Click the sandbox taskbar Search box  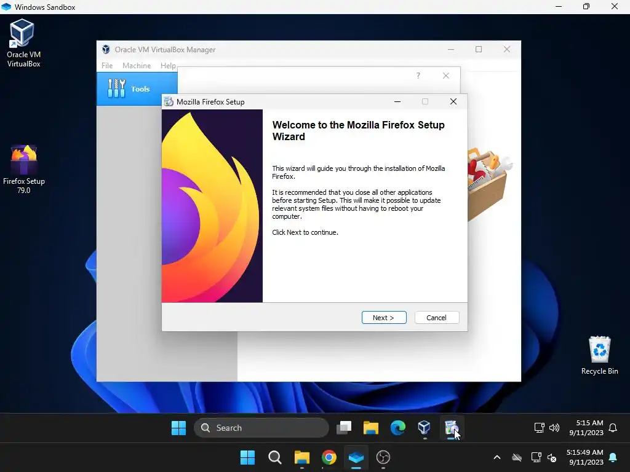pos(261,428)
